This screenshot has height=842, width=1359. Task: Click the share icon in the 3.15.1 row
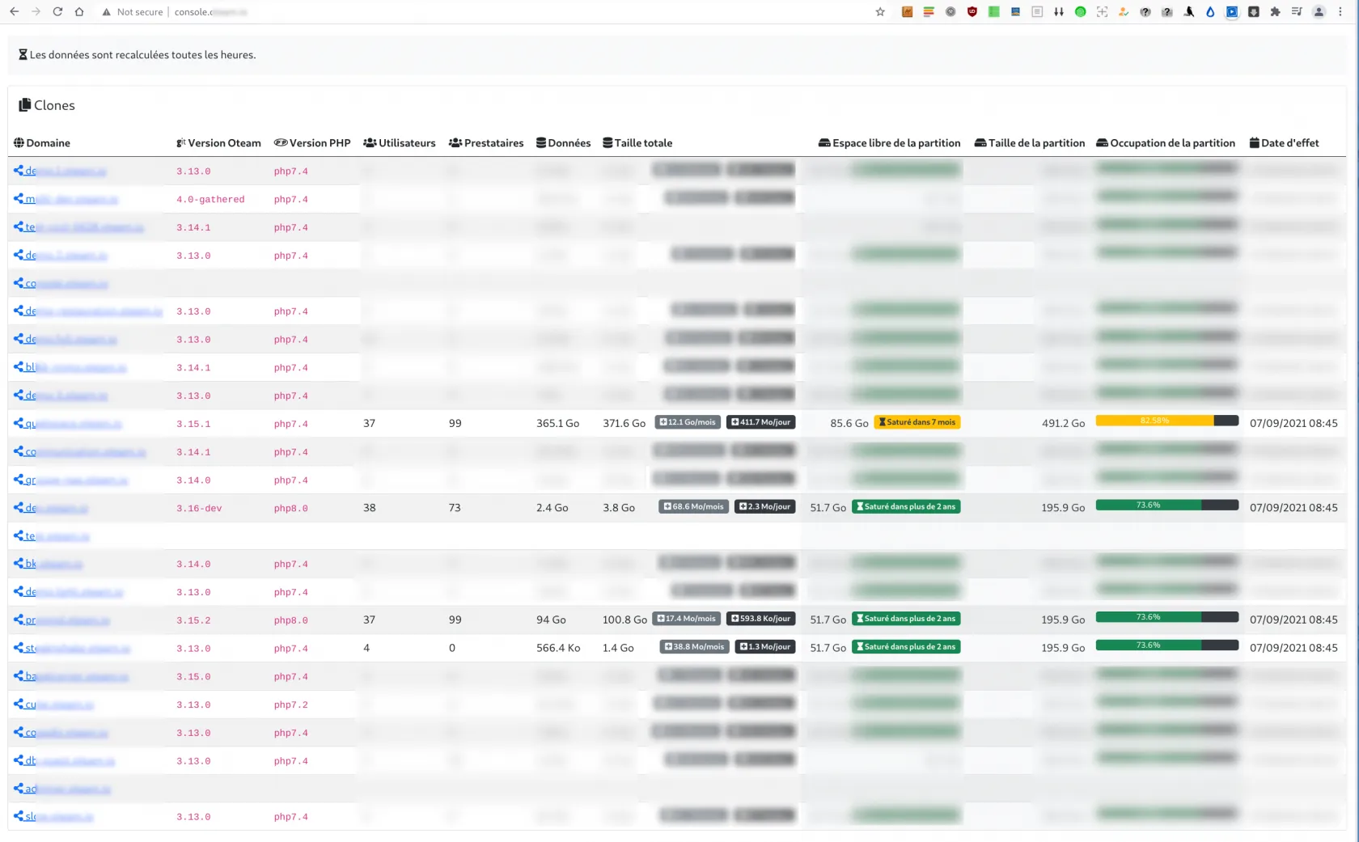click(x=19, y=423)
